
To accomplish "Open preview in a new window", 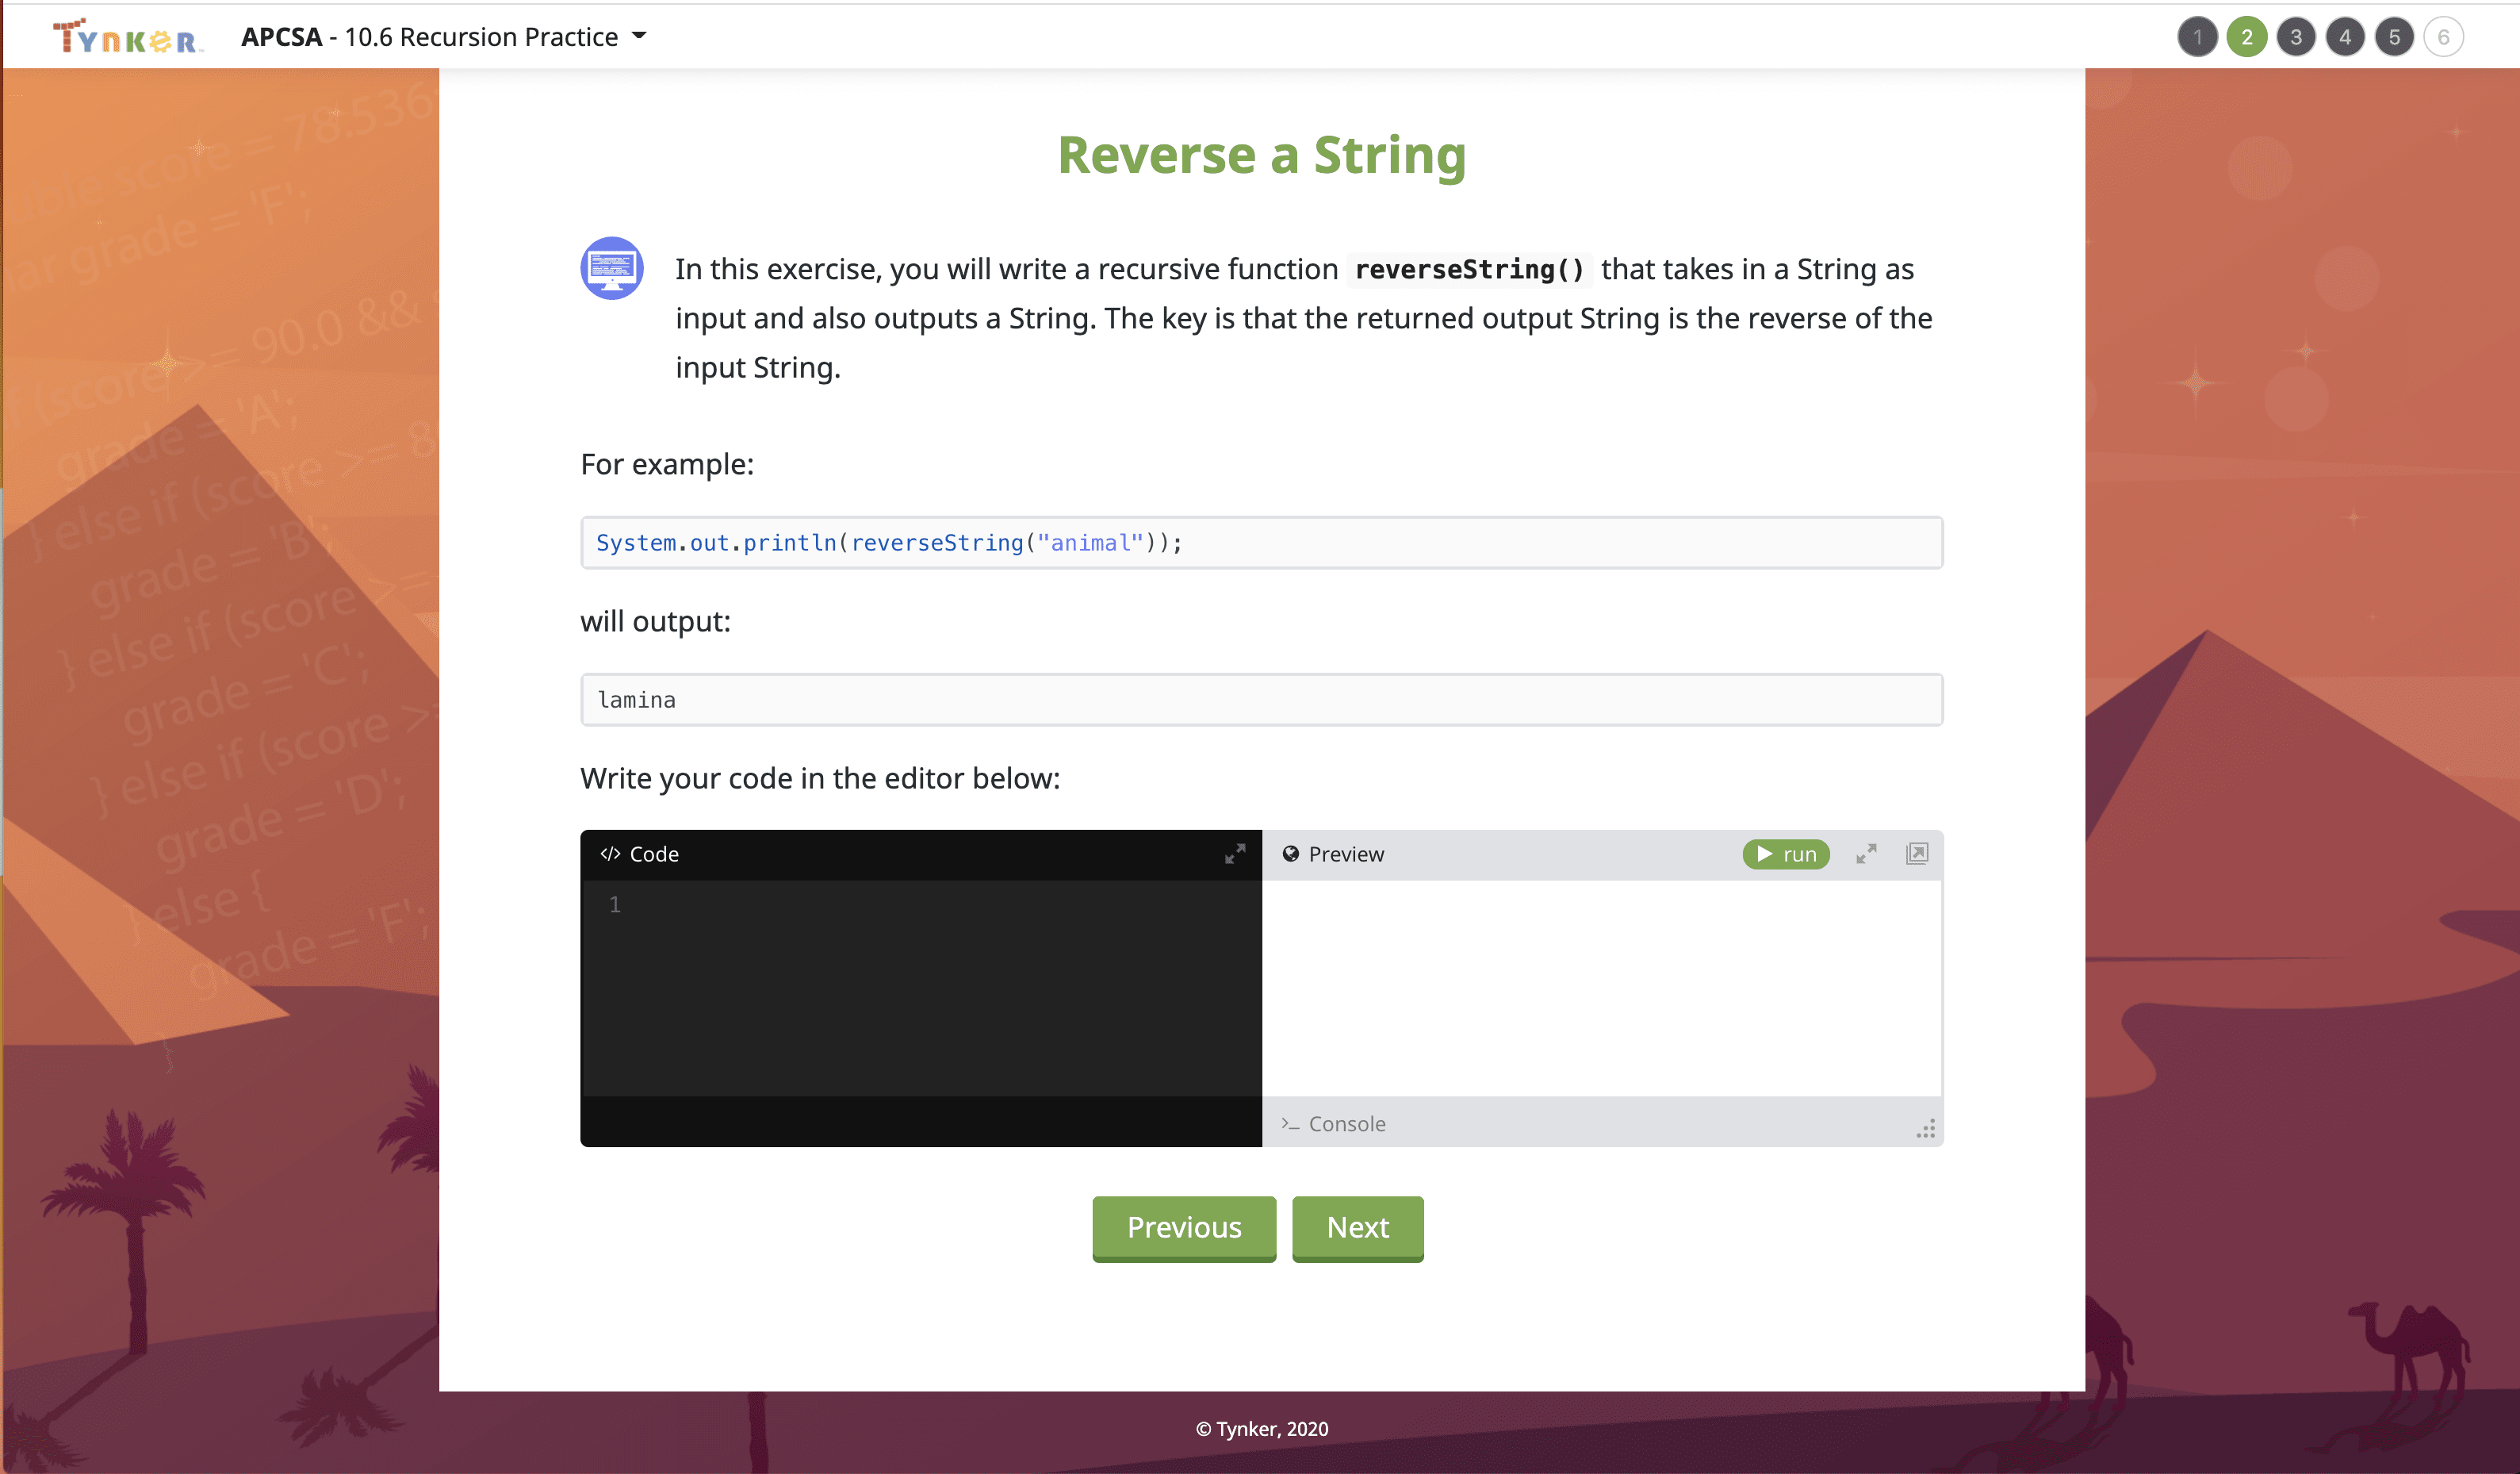I will pos(1916,854).
